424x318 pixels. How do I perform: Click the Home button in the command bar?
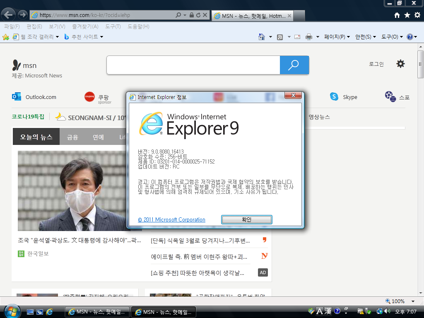pyautogui.click(x=262, y=36)
